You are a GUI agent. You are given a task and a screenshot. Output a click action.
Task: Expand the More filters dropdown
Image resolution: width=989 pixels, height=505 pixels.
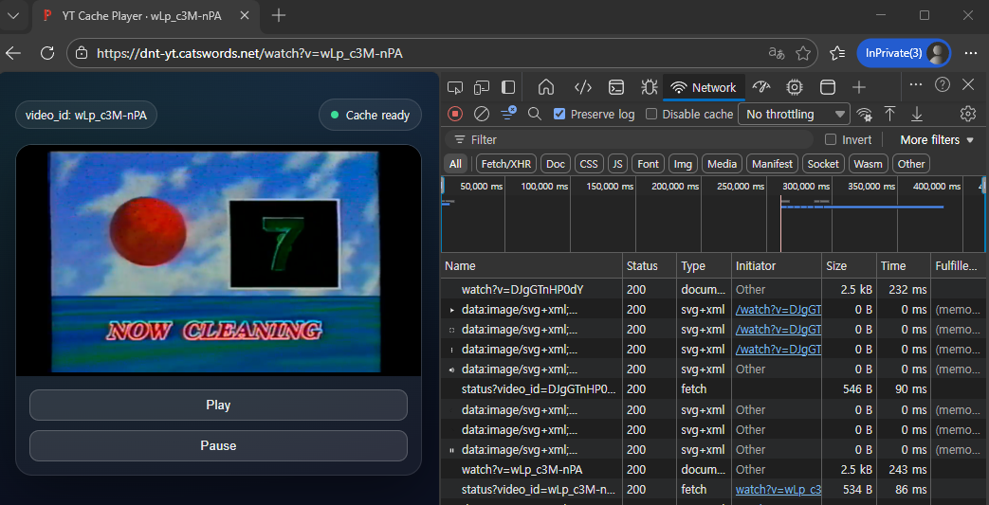tap(937, 139)
